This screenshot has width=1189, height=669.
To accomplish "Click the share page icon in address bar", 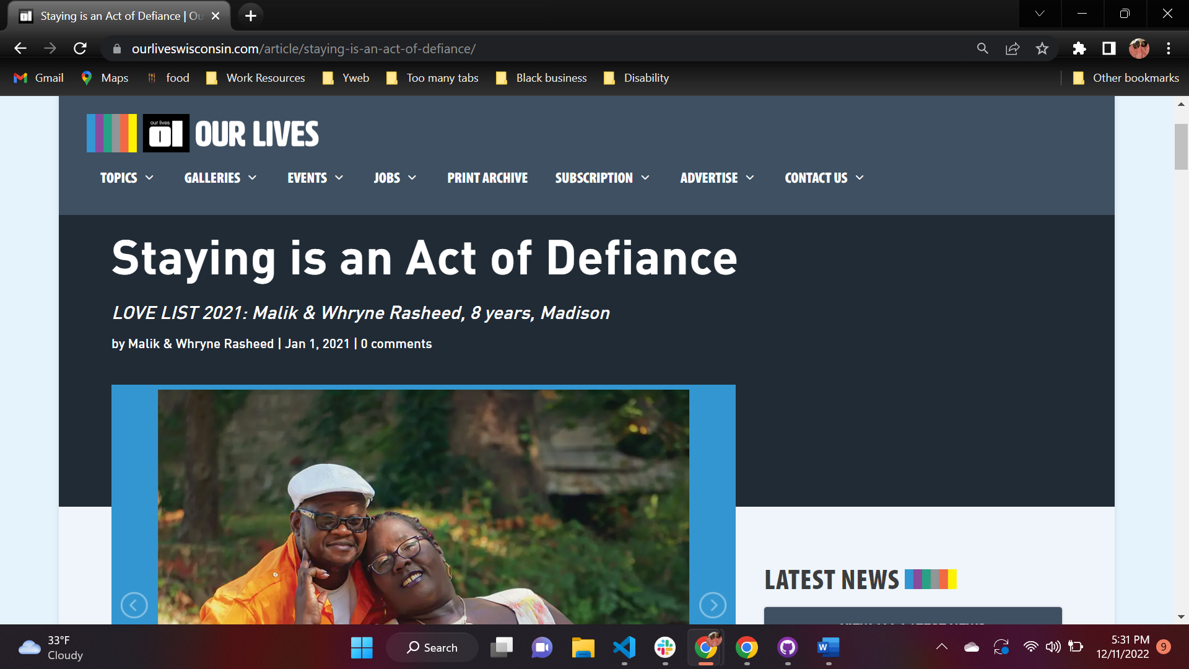I will tap(1013, 48).
